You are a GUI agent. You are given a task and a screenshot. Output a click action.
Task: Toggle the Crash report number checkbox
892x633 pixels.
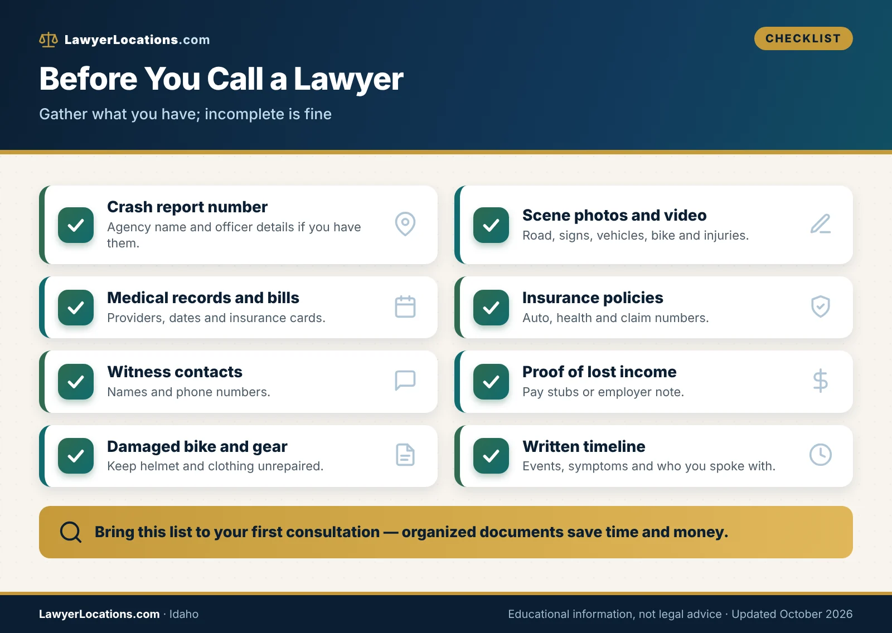point(76,225)
